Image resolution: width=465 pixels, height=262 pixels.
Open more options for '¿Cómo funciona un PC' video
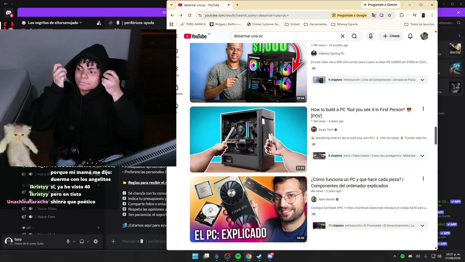pyautogui.click(x=423, y=179)
